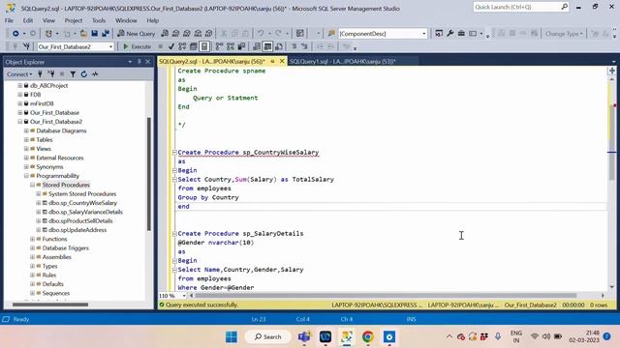The height and width of the screenshot is (348, 620).
Task: Close the SQLQuery2.sql tab
Action: point(282,61)
